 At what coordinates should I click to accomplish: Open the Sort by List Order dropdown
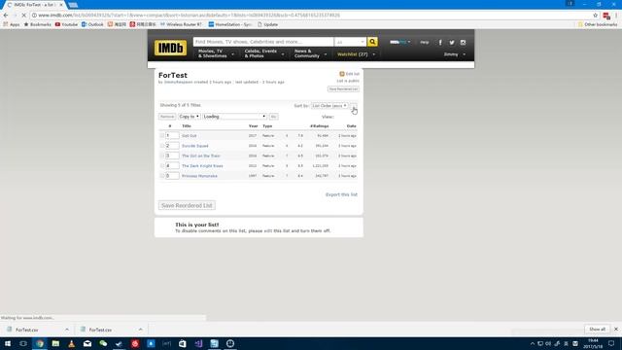pos(329,106)
